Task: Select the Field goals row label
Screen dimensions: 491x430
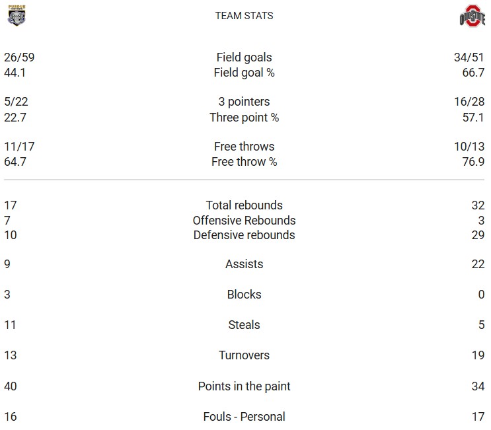Action: pyautogui.click(x=244, y=57)
